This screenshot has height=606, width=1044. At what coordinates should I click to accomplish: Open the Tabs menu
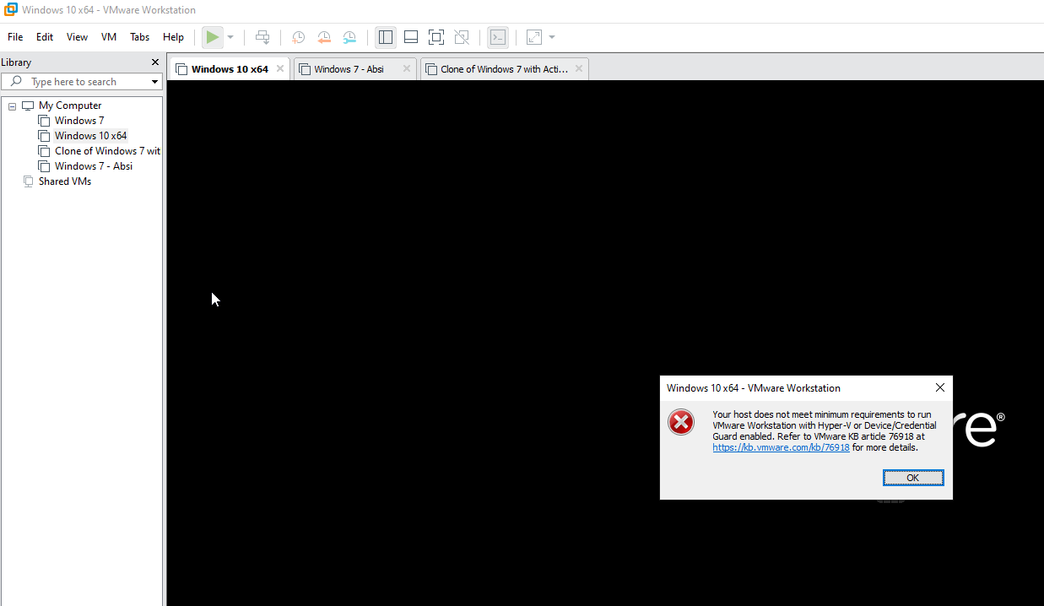(139, 37)
